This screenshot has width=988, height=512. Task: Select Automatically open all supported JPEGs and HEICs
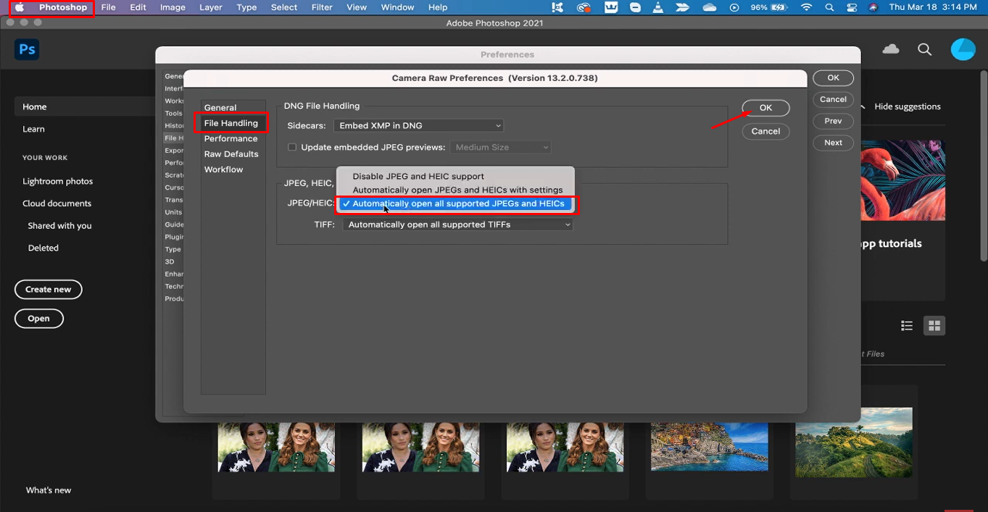[456, 203]
